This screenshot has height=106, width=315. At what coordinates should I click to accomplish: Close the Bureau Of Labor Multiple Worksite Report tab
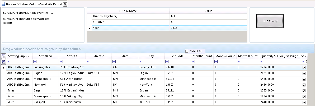(x=65, y=4)
